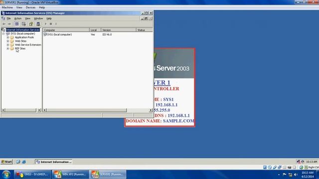The height and width of the screenshot is (179, 319).
Task: Click the host network tray icon
Action: click(290, 175)
